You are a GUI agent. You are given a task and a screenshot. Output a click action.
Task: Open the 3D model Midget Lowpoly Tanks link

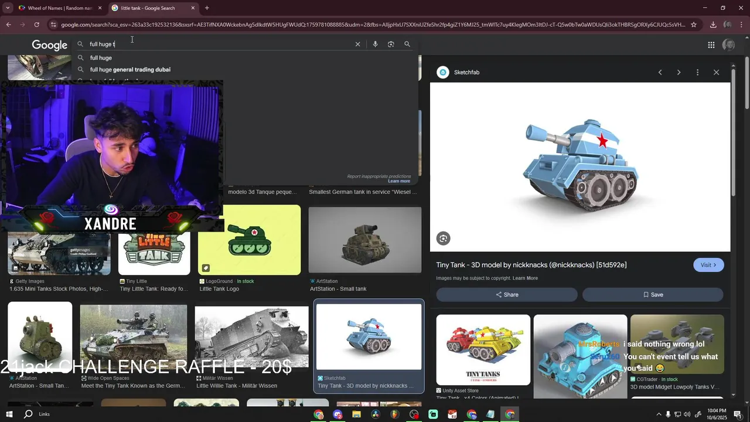click(674, 387)
